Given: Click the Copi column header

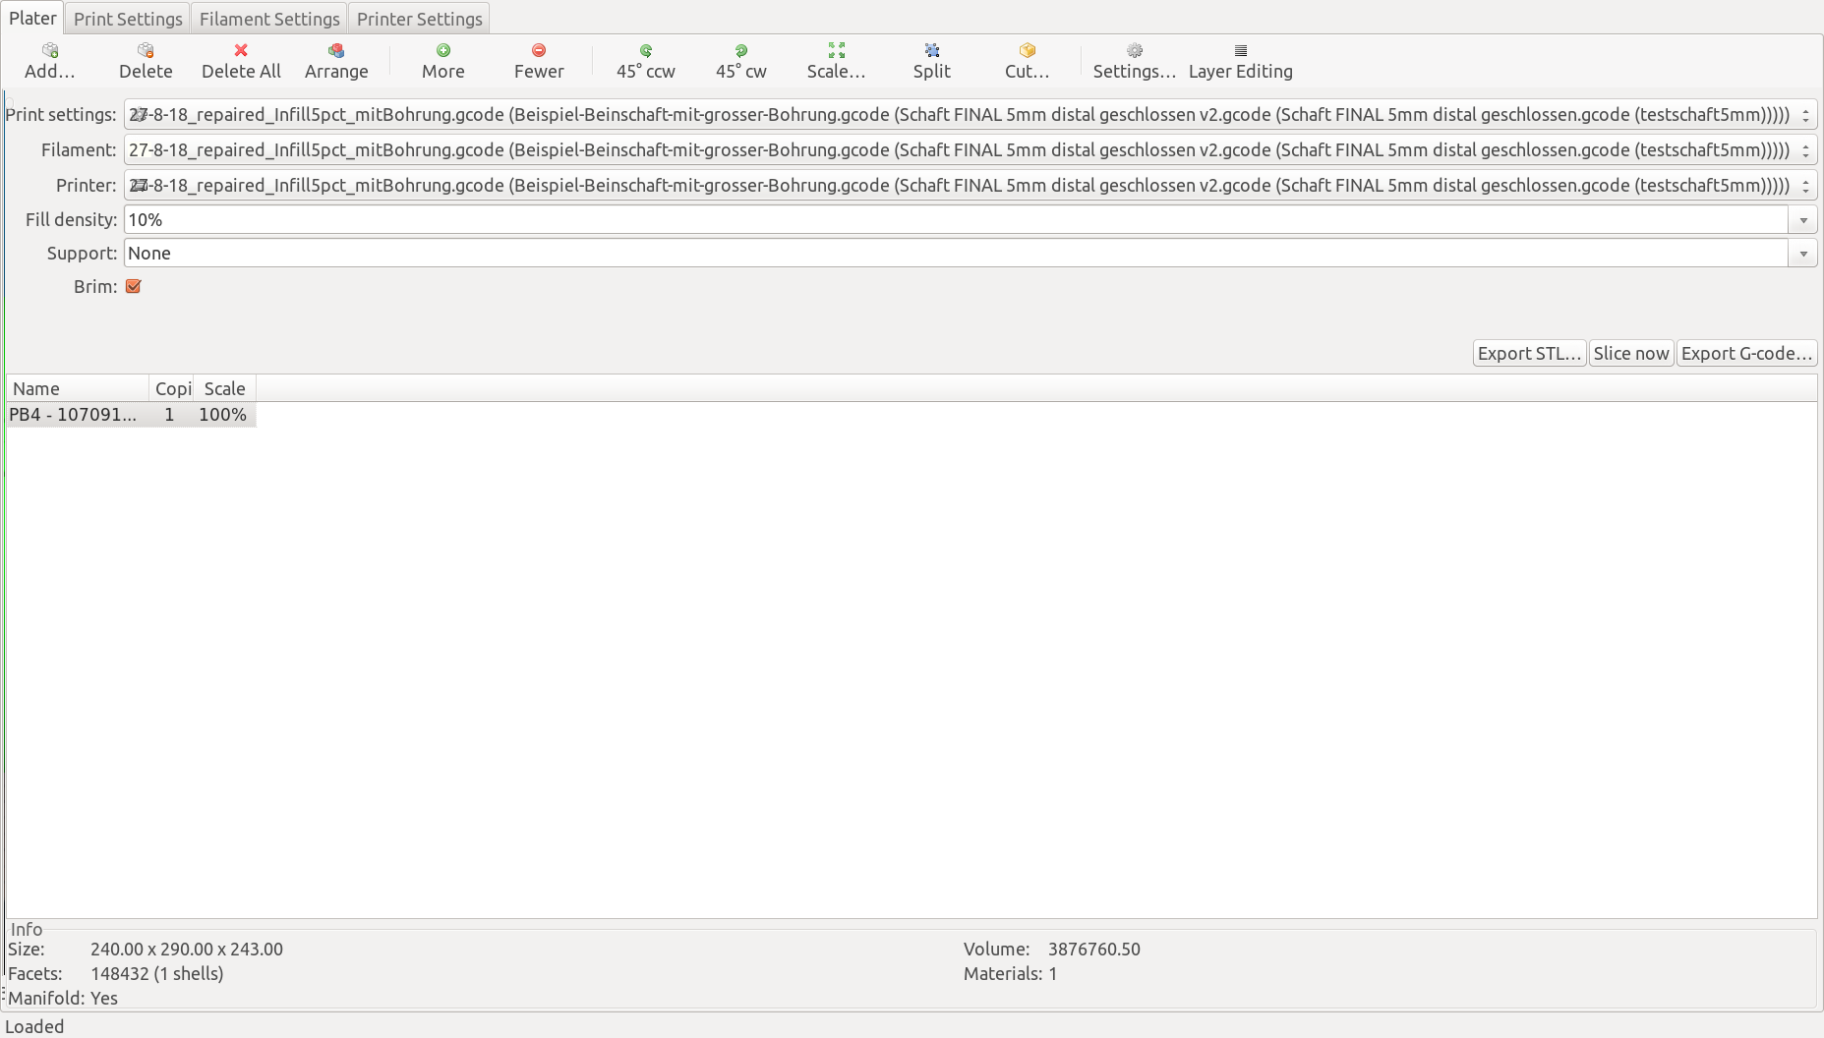Looking at the screenshot, I should (x=171, y=388).
